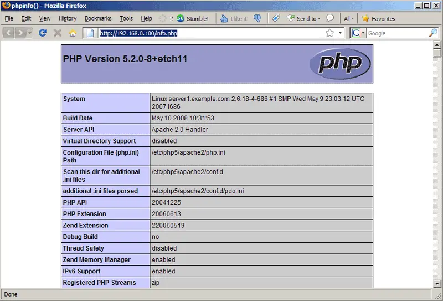Image resolution: width=443 pixels, height=301 pixels.
Task: Click the Thread Safety label
Action: (84, 248)
